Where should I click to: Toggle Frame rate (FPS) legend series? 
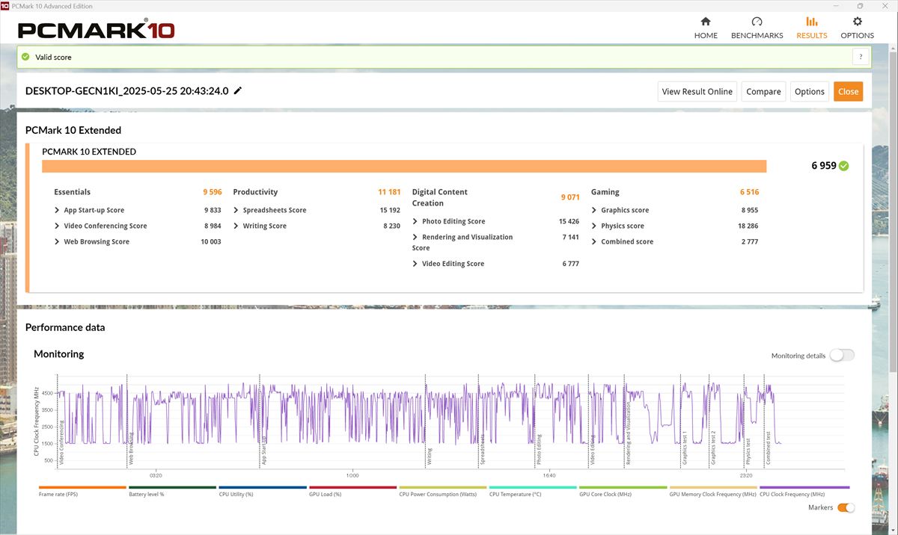82,492
